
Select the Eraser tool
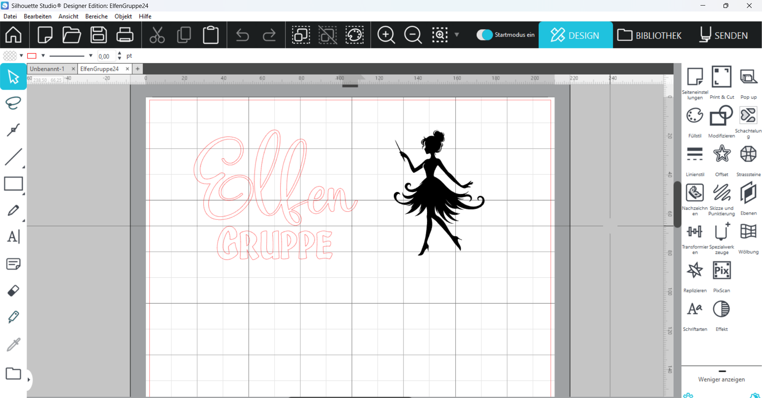pyautogui.click(x=13, y=290)
